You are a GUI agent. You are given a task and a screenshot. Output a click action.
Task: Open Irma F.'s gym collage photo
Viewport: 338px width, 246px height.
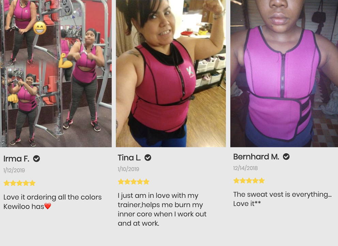click(56, 73)
